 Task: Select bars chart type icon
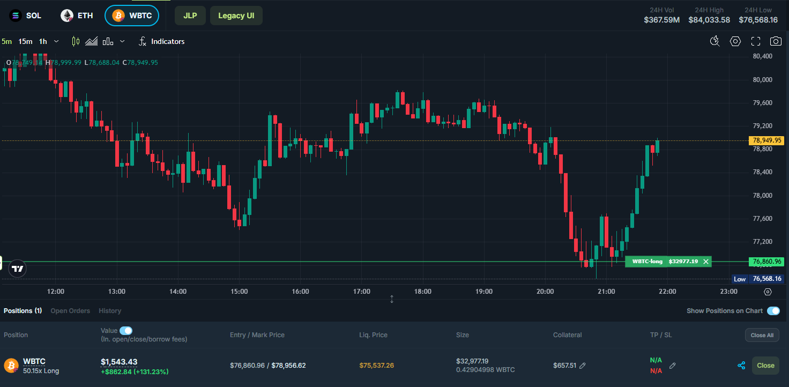tap(108, 41)
